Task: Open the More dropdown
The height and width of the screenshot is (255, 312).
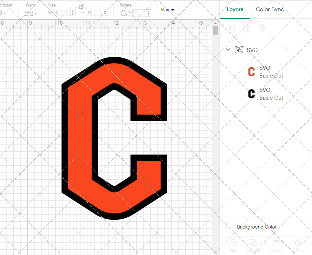Action: 168,10
